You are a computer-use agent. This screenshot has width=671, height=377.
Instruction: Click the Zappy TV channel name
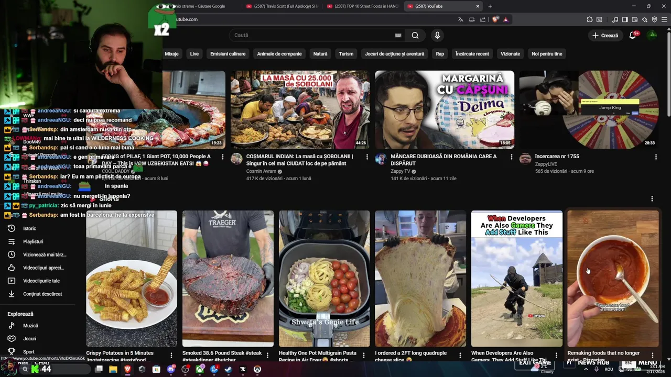[401, 171]
